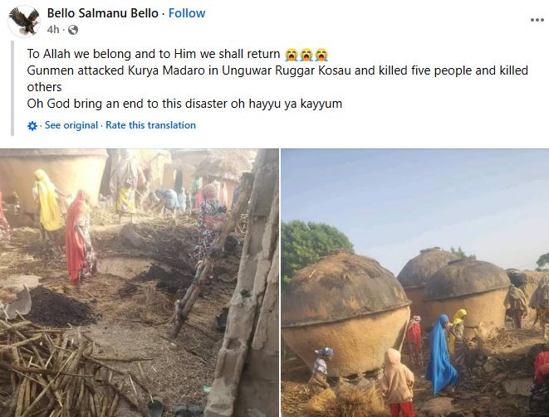549x417 pixels.
Task: Select Rate this translation
Action: [x=150, y=125]
